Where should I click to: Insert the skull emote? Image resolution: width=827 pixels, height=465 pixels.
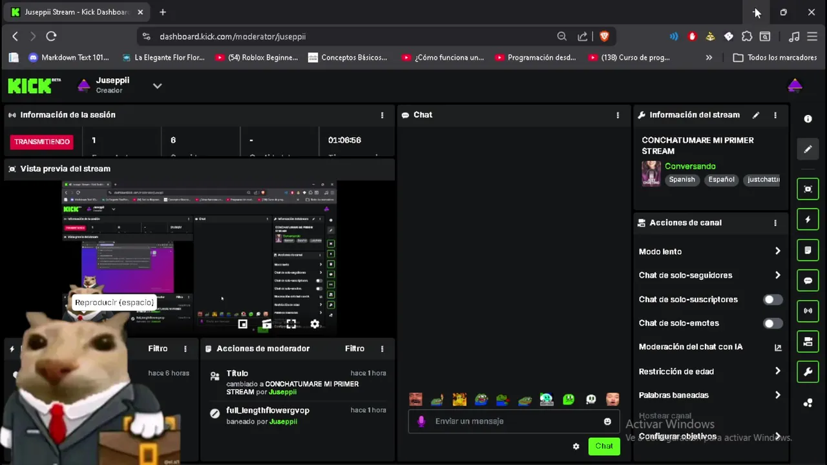(591, 400)
